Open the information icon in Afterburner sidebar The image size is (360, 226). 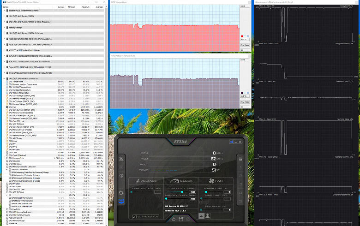121,176
